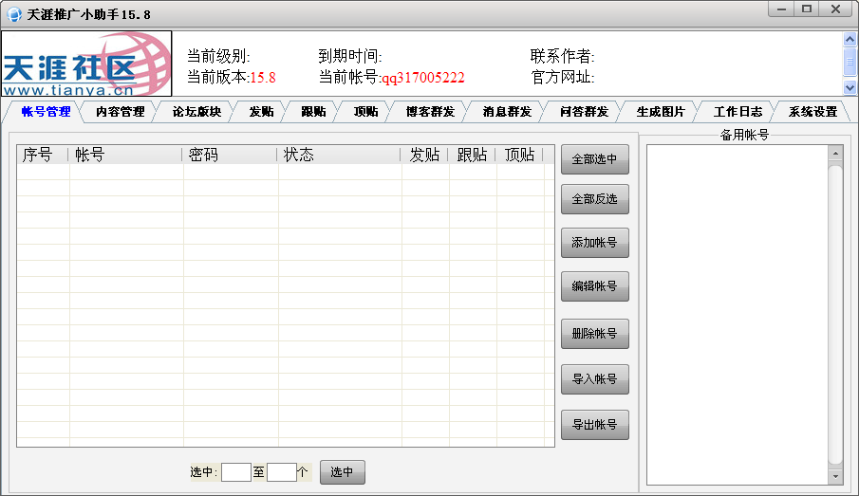Maximize the application window
859x496 pixels.
[x=807, y=9]
